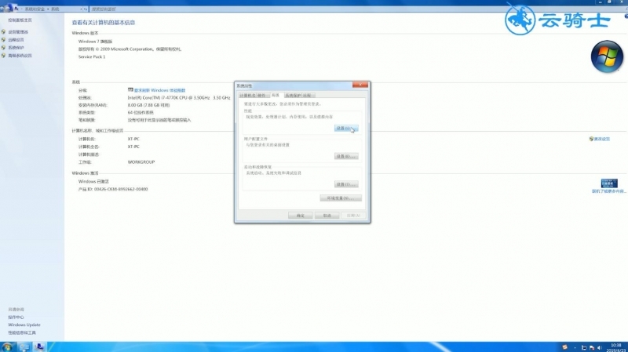Open 系统保护 link in sidebar
628x352 pixels.
[x=16, y=48]
